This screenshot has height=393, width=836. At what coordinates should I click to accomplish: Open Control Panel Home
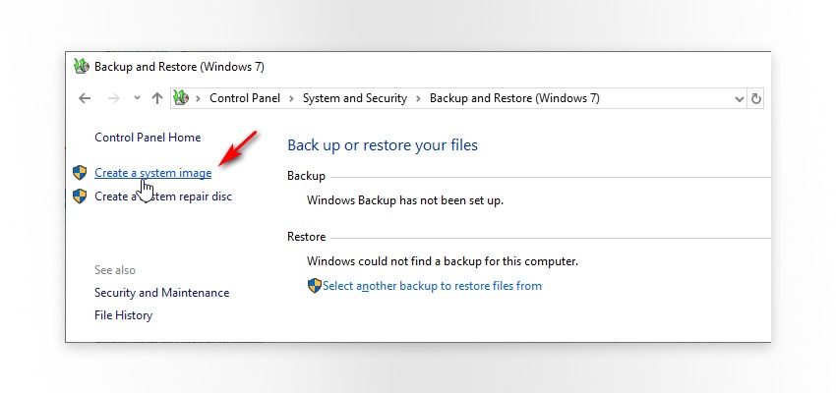pyautogui.click(x=148, y=138)
